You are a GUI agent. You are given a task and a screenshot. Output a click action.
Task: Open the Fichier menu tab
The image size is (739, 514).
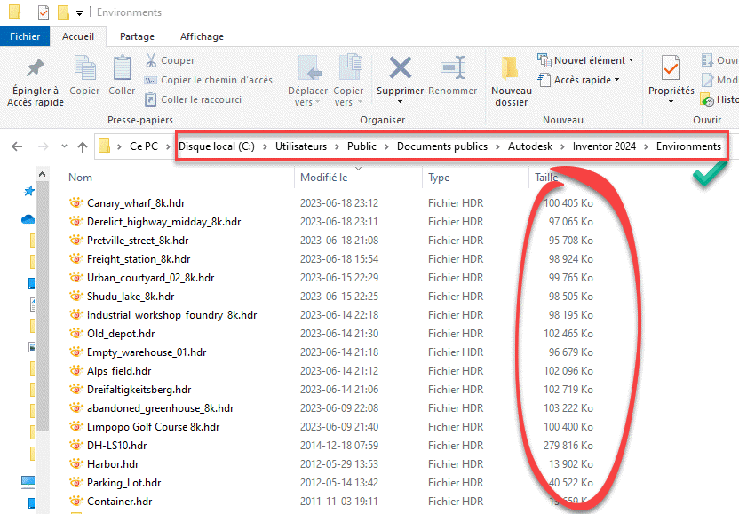25,36
